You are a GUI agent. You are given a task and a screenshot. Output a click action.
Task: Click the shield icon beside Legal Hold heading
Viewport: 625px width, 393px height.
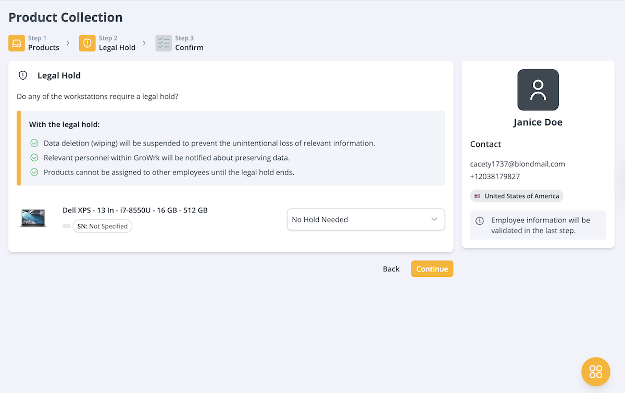(23, 75)
